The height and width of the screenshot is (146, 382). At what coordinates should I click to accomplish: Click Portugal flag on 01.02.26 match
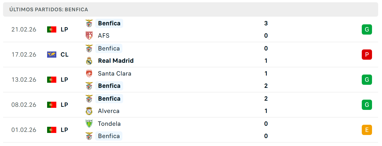pyautogui.click(x=52, y=130)
